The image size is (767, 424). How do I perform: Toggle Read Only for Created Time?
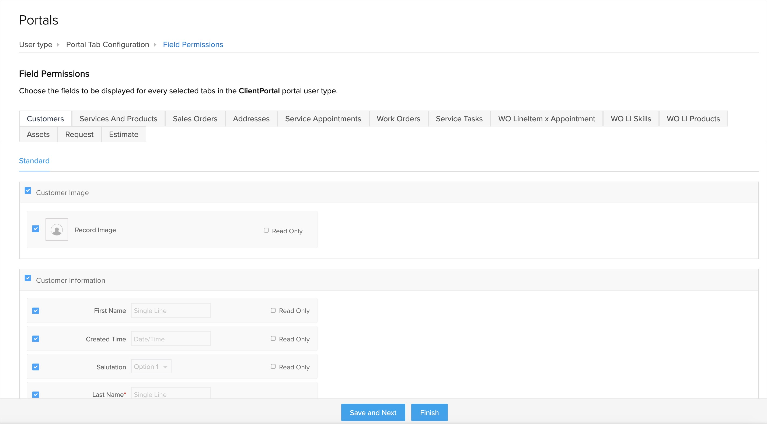point(273,339)
